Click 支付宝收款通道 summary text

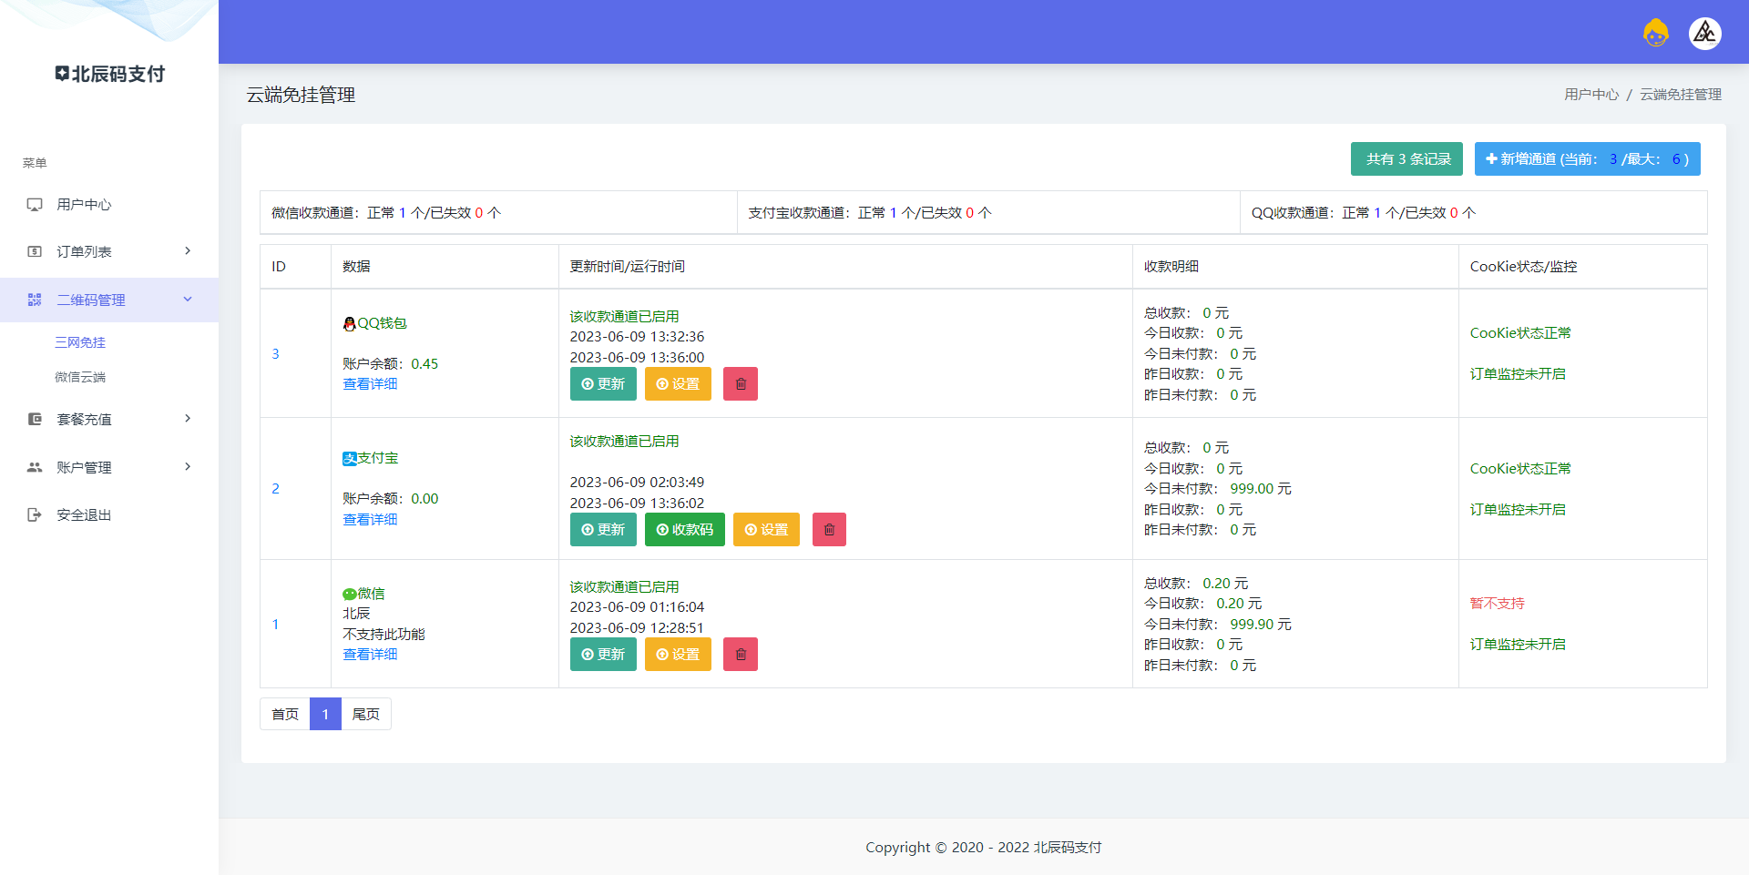pos(870,213)
